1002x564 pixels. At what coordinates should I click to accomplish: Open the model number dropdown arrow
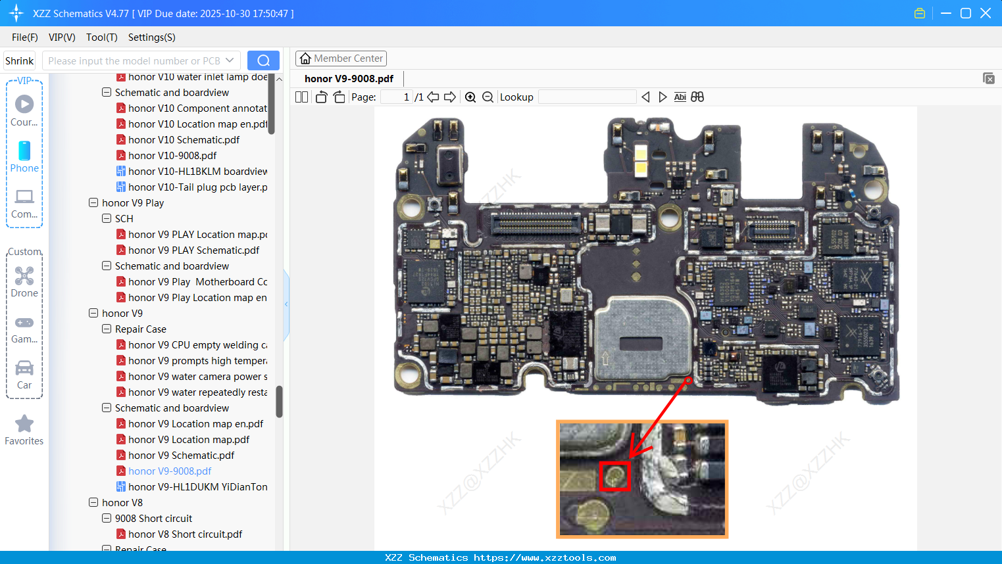230,60
